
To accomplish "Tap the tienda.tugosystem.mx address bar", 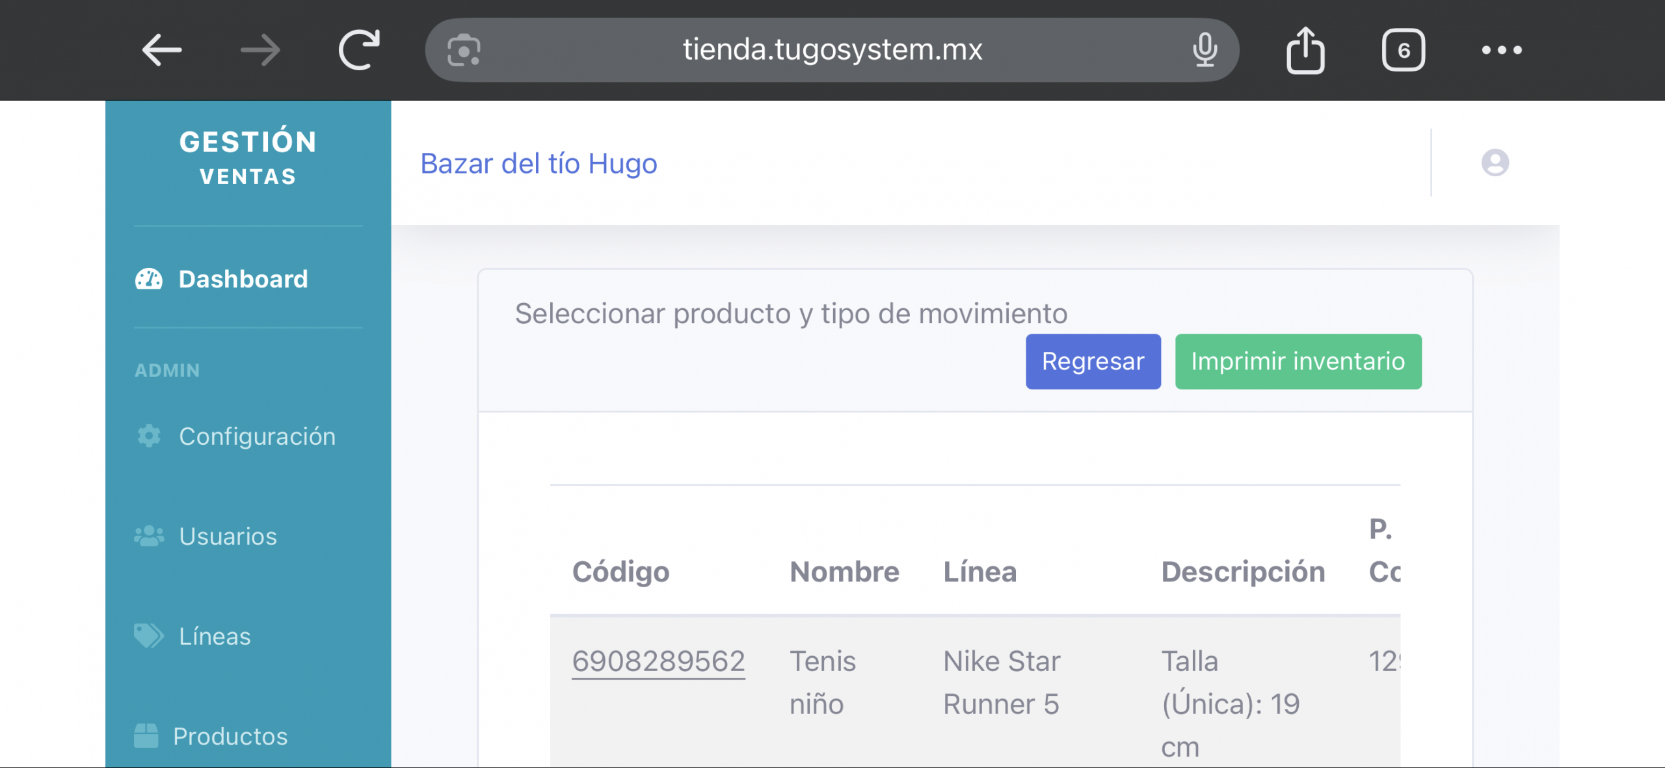I will tap(832, 50).
